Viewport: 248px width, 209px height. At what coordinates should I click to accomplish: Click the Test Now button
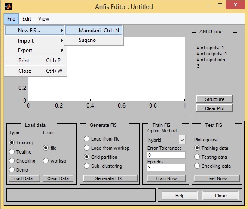click(217, 178)
